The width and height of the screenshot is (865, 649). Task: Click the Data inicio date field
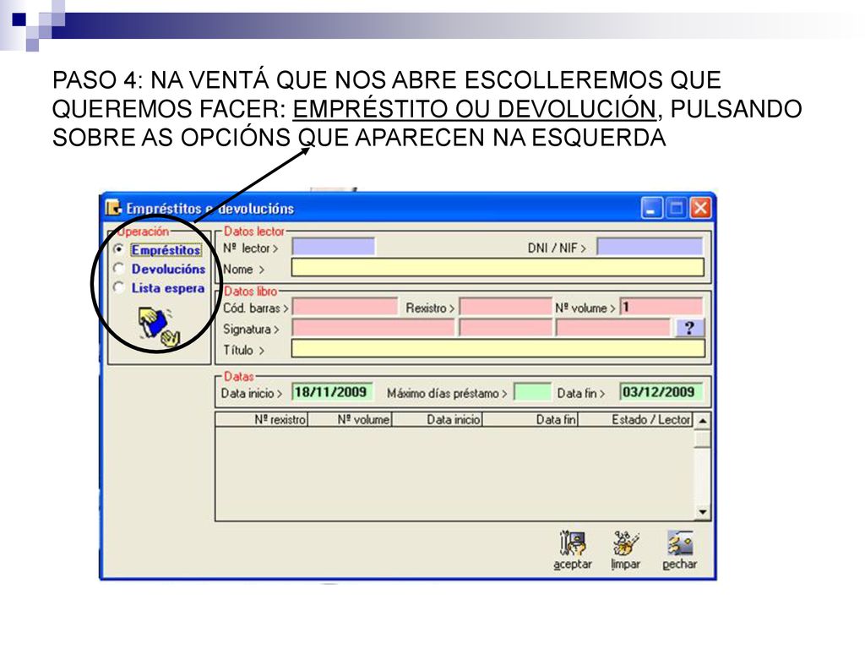tap(332, 392)
